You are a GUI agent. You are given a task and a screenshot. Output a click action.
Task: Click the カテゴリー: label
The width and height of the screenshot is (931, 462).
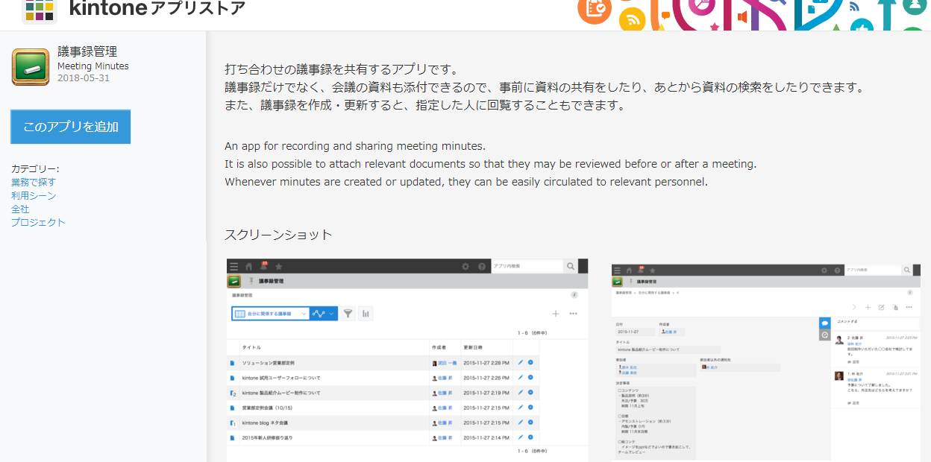point(35,168)
